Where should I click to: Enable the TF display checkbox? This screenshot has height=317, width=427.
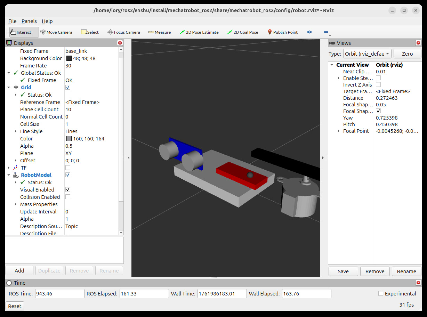point(68,168)
